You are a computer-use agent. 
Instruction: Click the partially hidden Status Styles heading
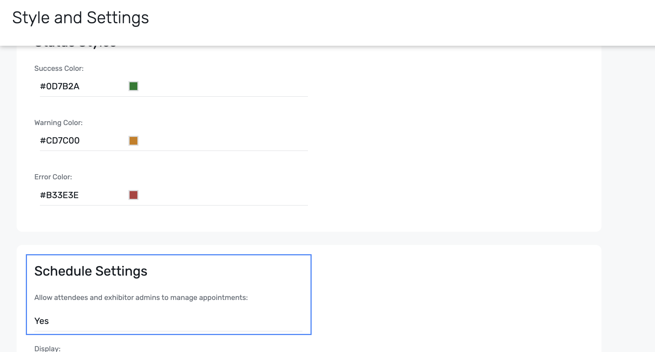click(x=75, y=47)
